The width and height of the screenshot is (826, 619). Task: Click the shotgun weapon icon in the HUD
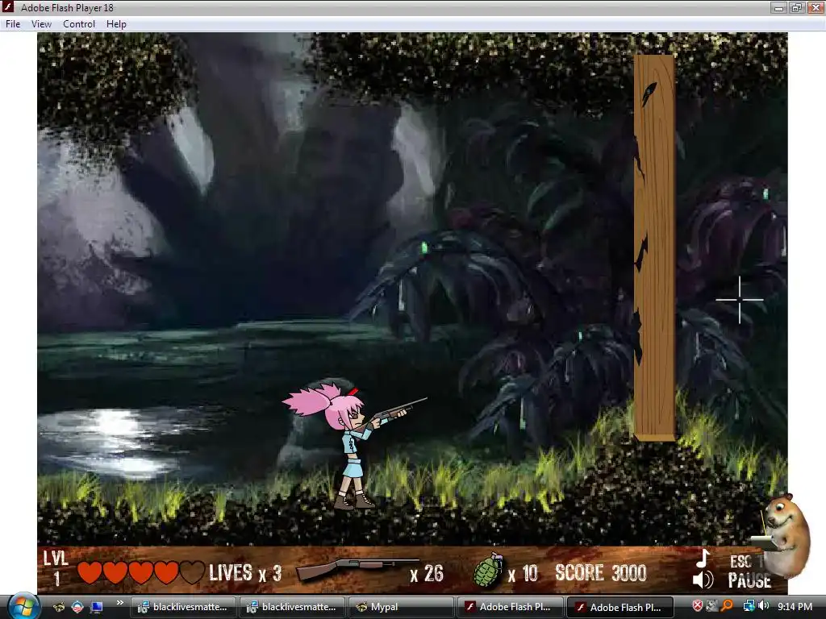click(357, 570)
